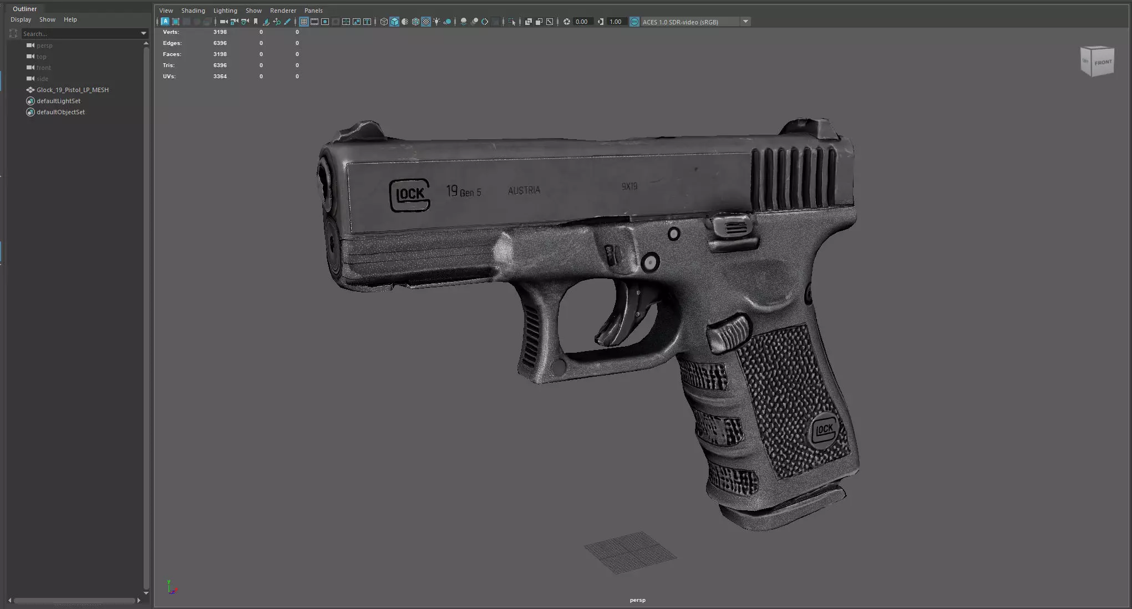
Task: Toggle the viewport Grid button
Action: pos(304,22)
